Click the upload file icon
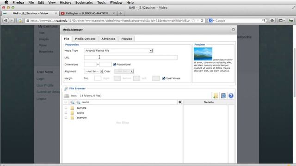 [223, 95]
